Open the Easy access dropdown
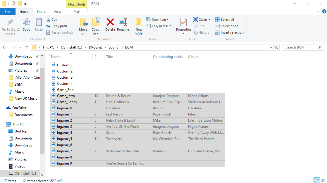The image size is (327, 183). 159,26
